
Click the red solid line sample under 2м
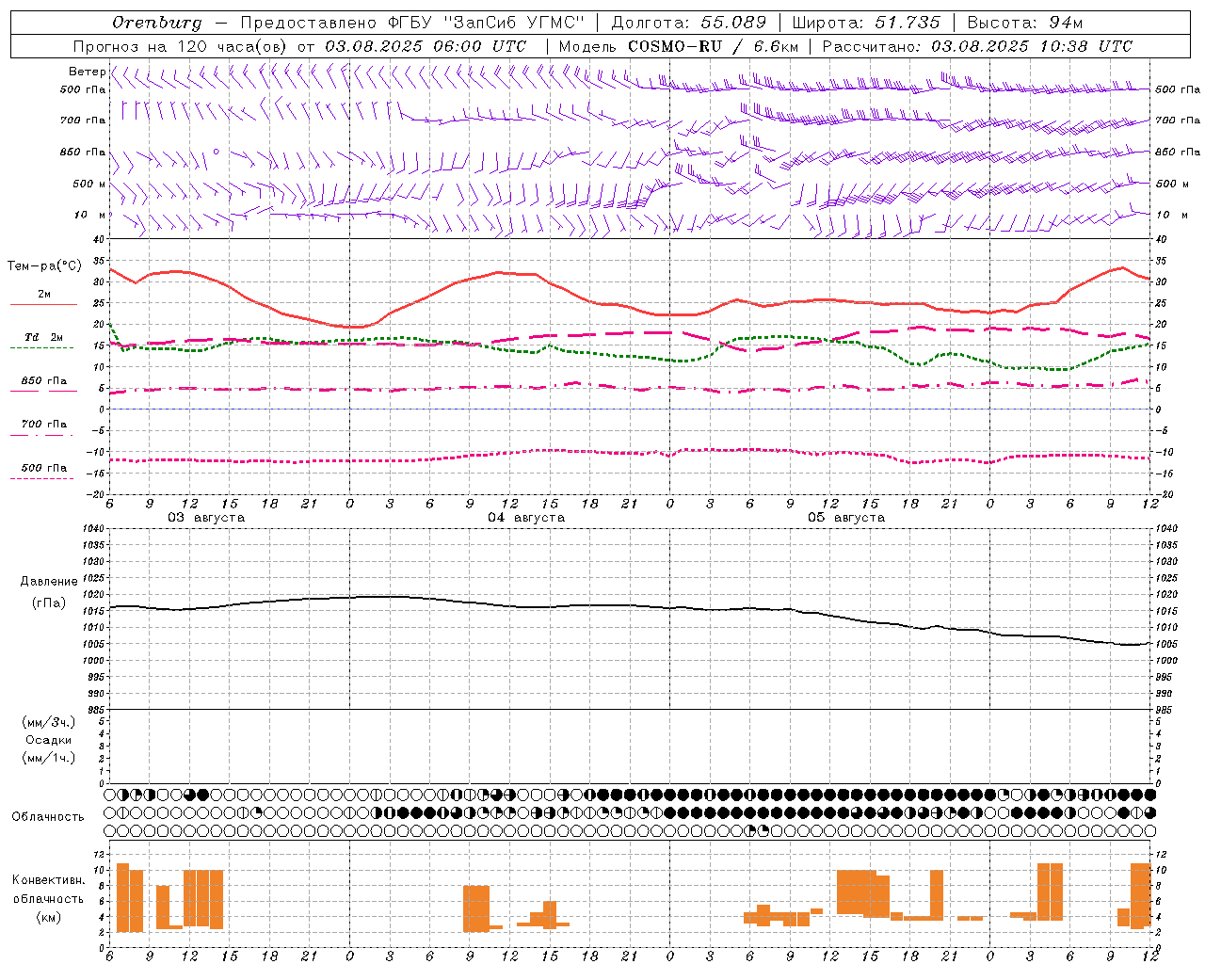[x=43, y=304]
